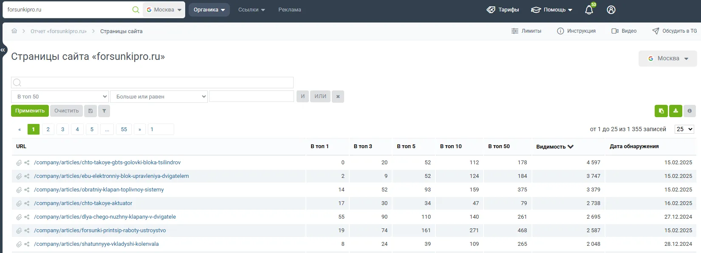Open the user profile icon

pyautogui.click(x=611, y=10)
